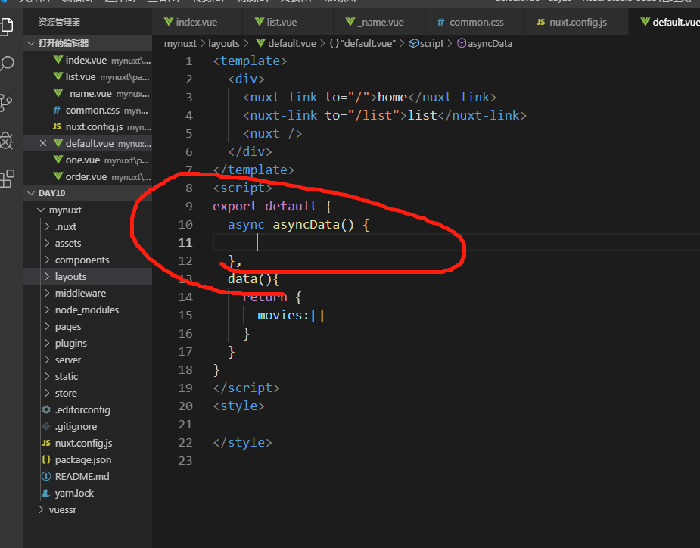Open list.vue from open editors list
The height and width of the screenshot is (548, 700).
[x=88, y=76]
